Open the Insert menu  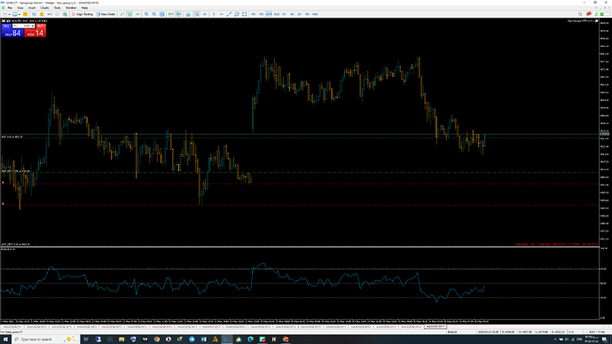click(x=32, y=8)
